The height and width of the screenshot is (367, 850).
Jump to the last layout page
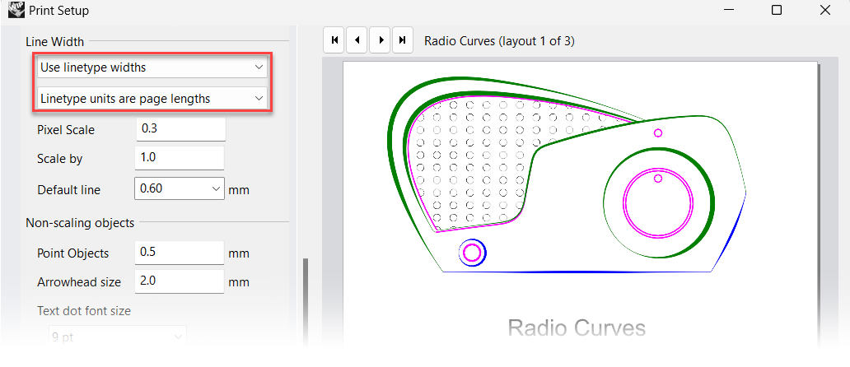[x=402, y=39]
